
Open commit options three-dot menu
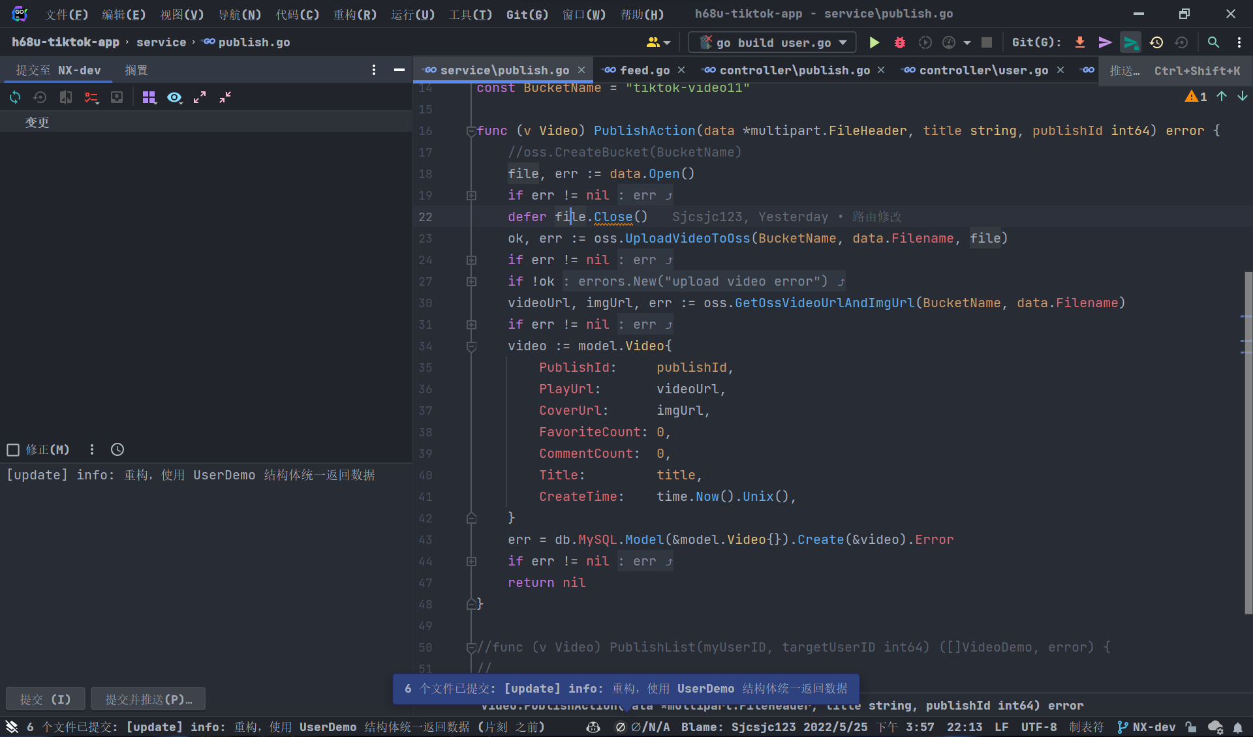[92, 449]
